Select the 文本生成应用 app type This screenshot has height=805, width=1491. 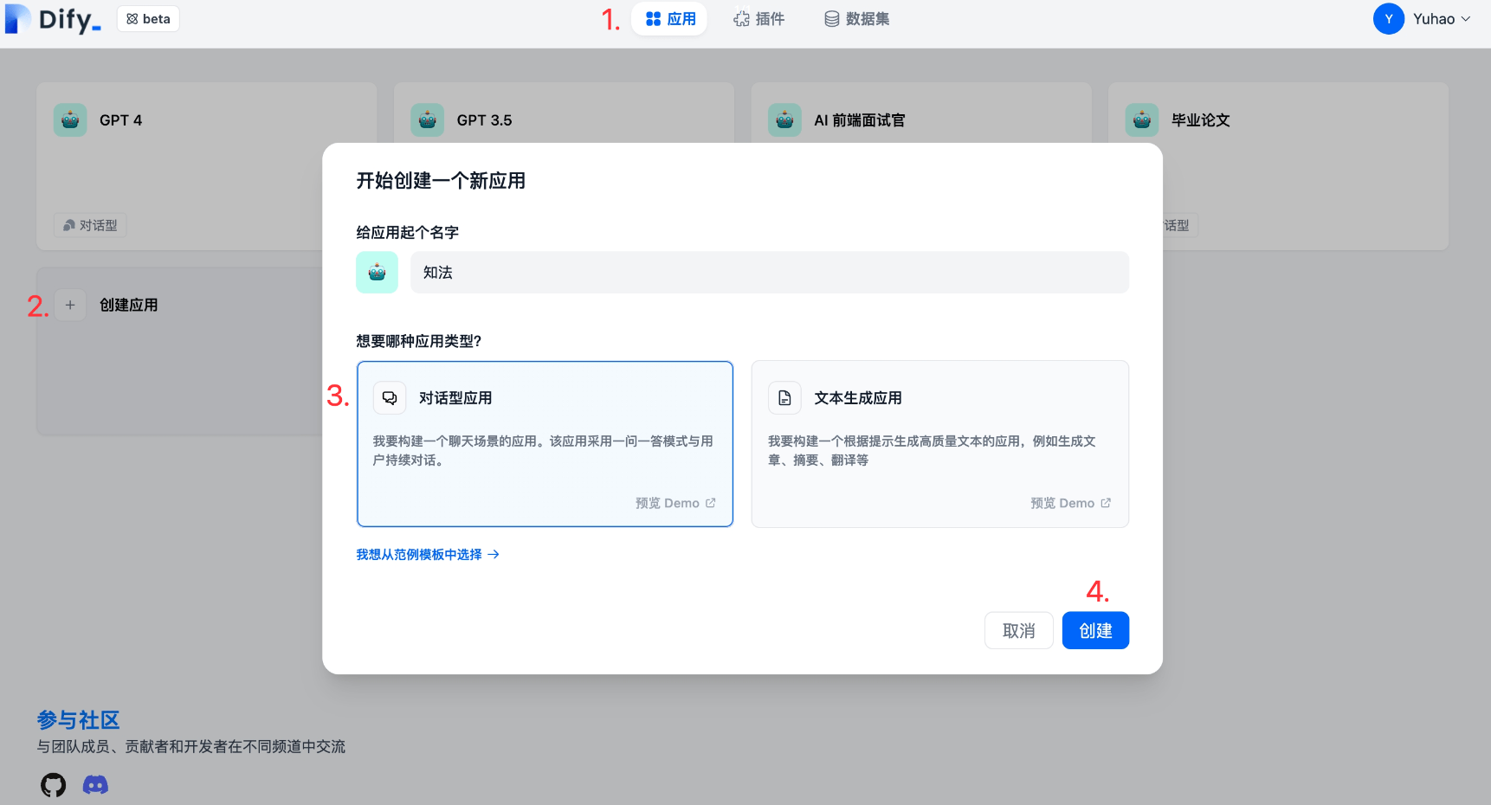click(x=940, y=444)
